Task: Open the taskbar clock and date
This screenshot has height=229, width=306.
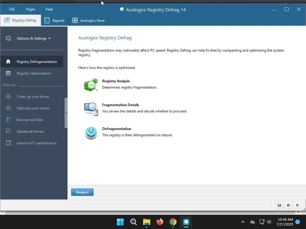Action: (285, 222)
